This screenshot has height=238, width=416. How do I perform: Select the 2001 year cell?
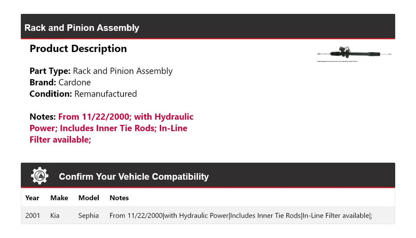(x=32, y=215)
